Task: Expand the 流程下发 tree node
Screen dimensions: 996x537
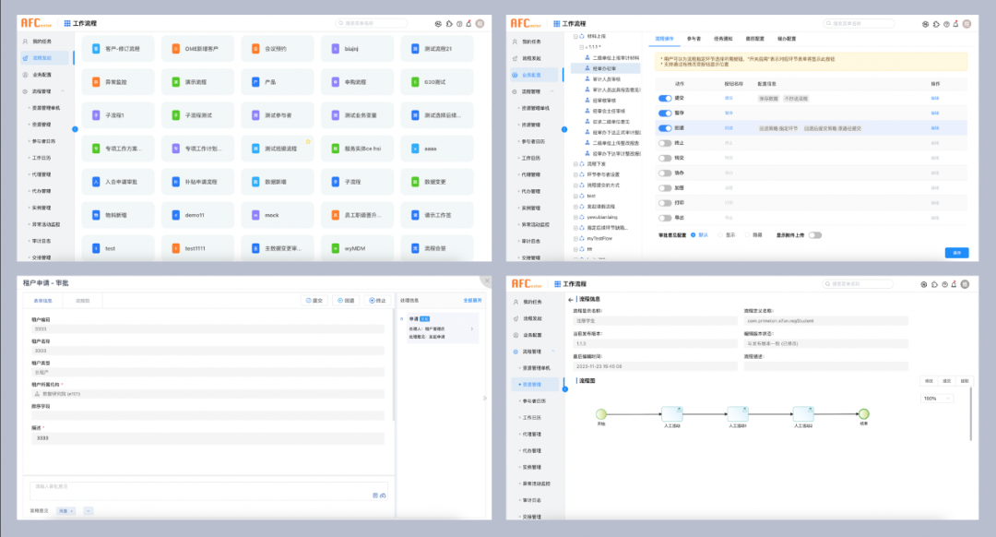Action: [575, 164]
